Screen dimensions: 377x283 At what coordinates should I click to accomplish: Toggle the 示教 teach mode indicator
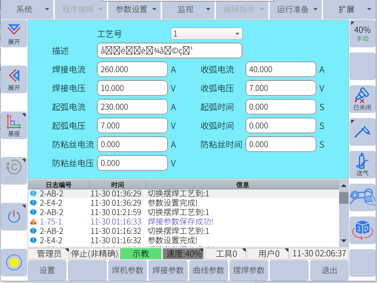point(140,254)
